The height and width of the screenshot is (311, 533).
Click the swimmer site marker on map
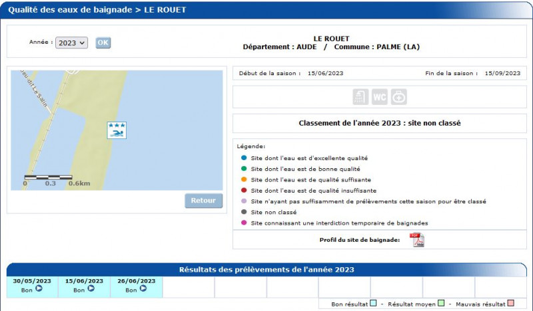(117, 130)
